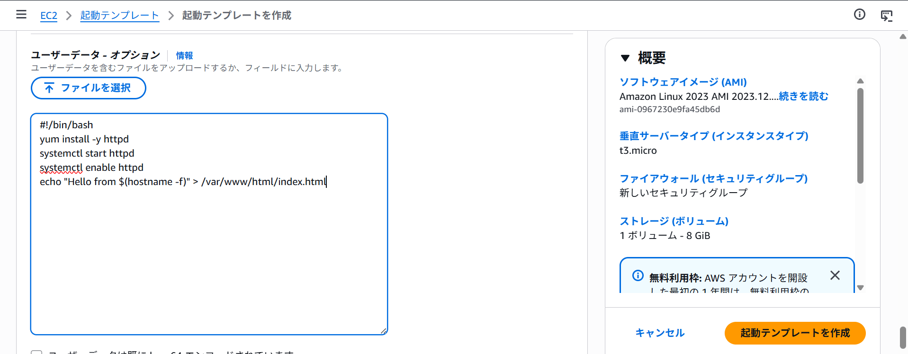Click the main page scrollbar thumb

pyautogui.click(x=903, y=338)
